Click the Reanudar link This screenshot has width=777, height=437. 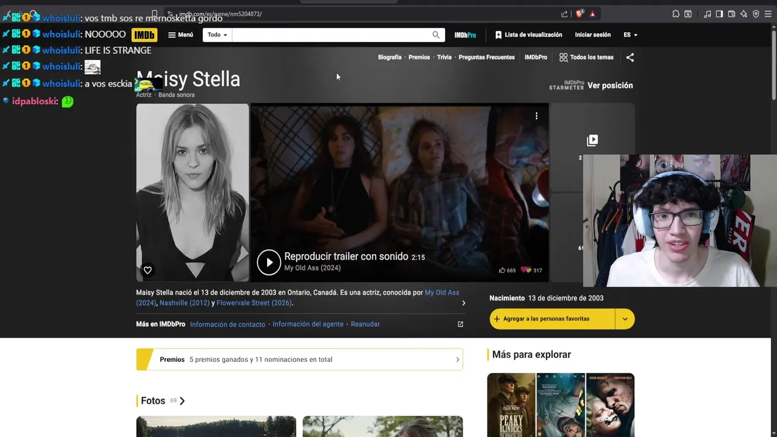(x=365, y=324)
